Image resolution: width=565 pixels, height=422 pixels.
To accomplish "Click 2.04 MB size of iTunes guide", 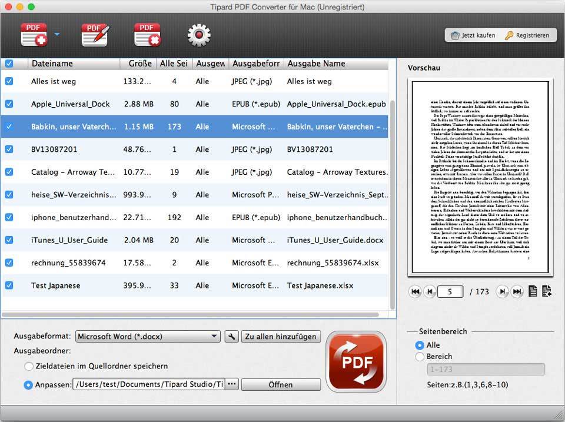I will click(x=139, y=240).
